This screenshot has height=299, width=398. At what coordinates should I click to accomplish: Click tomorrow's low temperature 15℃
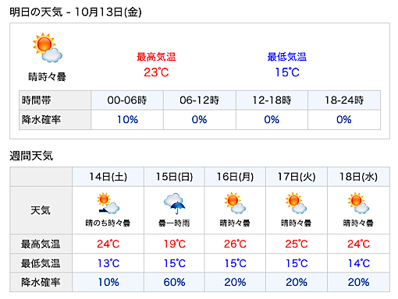click(287, 72)
